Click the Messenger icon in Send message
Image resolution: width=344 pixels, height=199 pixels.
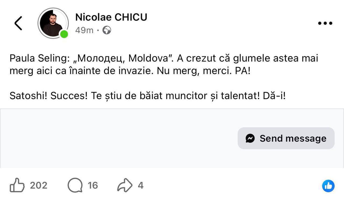(250, 138)
